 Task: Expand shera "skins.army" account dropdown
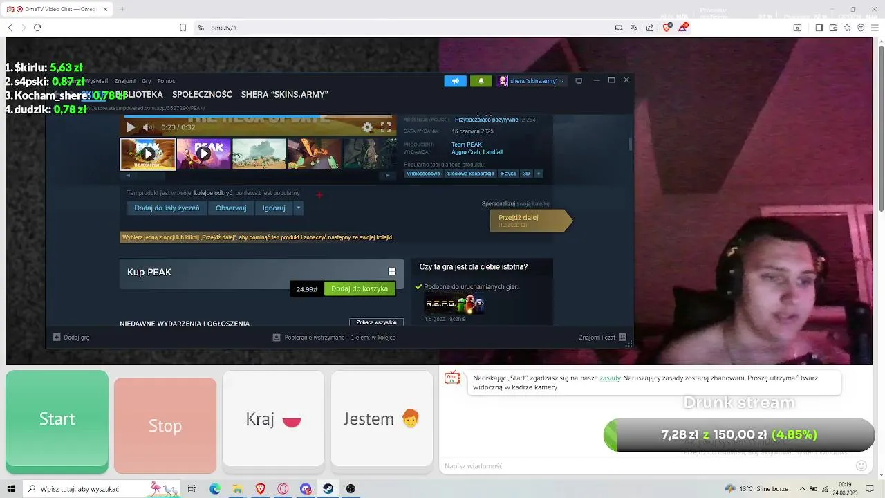tap(531, 81)
